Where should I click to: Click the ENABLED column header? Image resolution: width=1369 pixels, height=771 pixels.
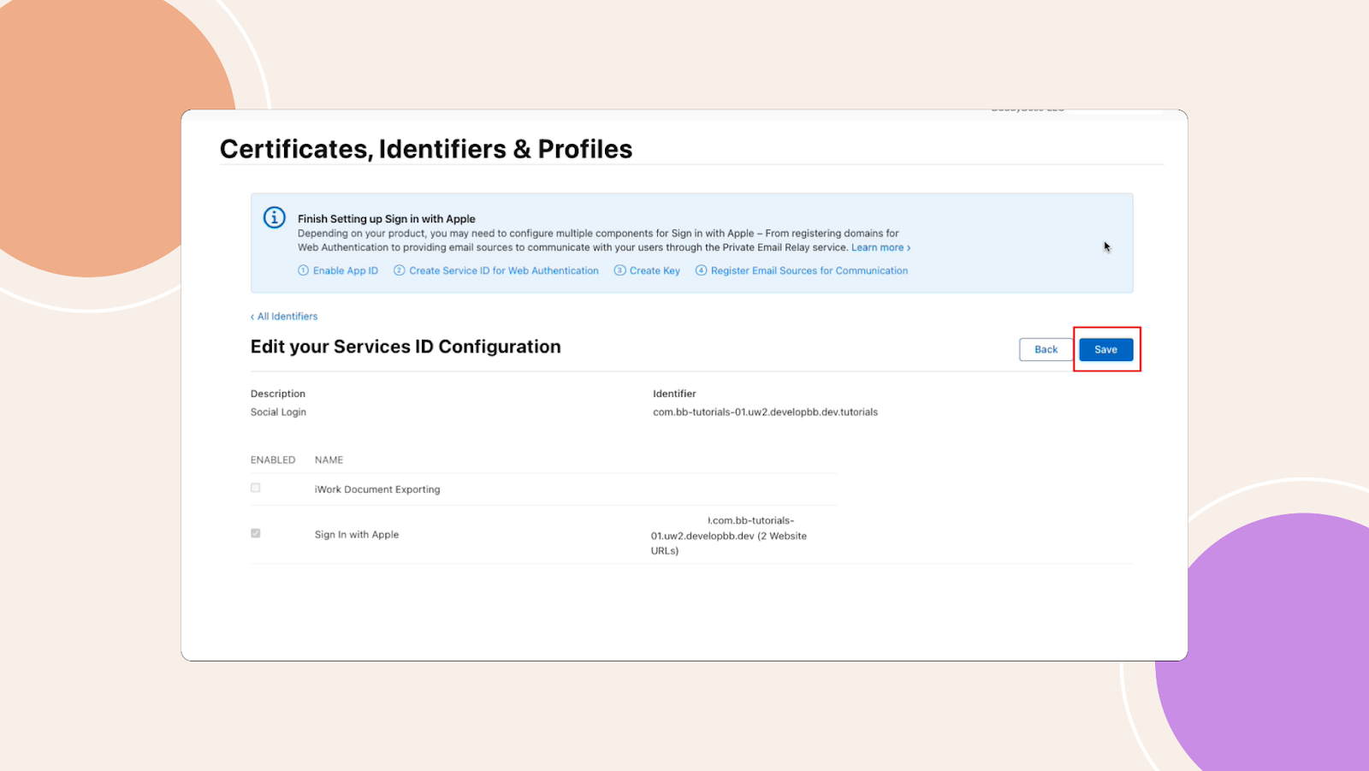273,460
